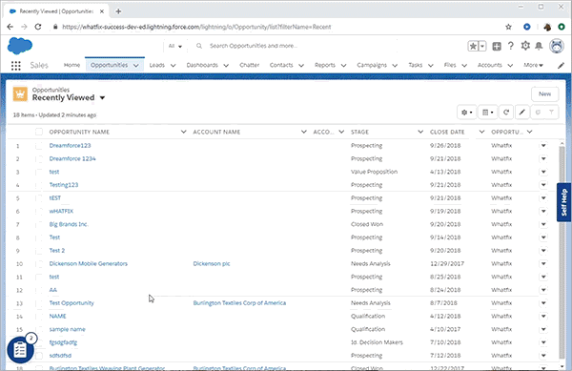Check the box for Dreamforce123 row
Image resolution: width=572 pixels, height=371 pixels.
[39, 146]
